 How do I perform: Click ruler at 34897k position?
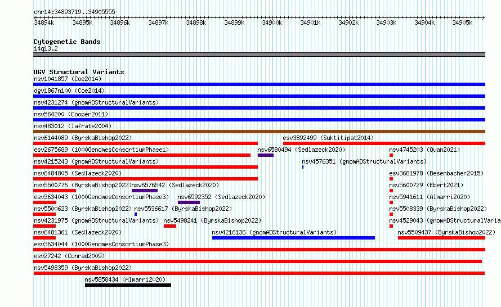point(158,22)
